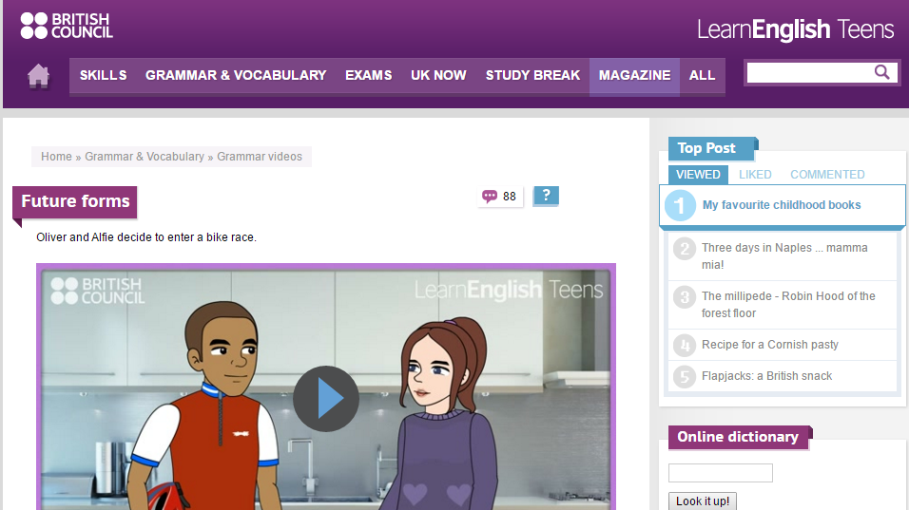Screen dimensions: 909x510
Task: Click the British Council logo
Action: (67, 26)
